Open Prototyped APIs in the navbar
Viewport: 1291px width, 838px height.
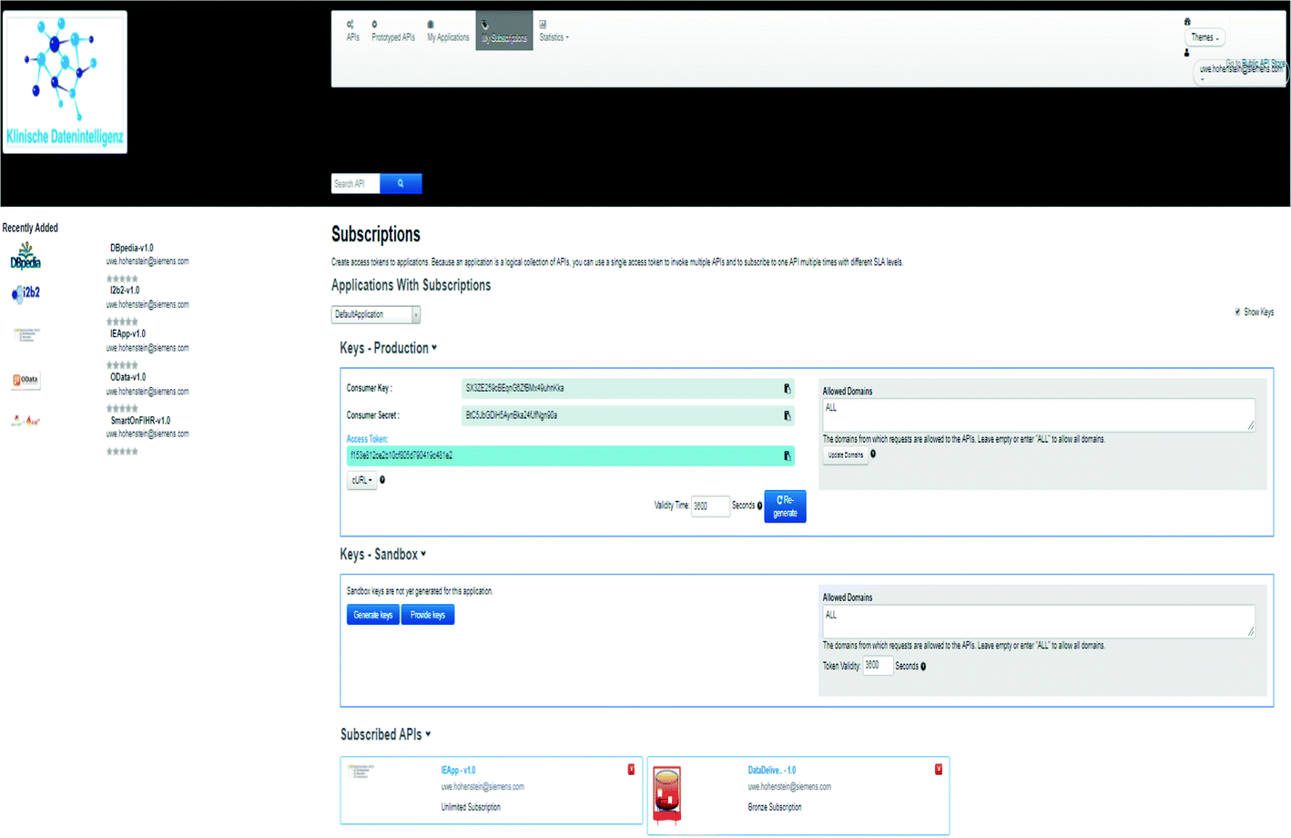pos(392,31)
